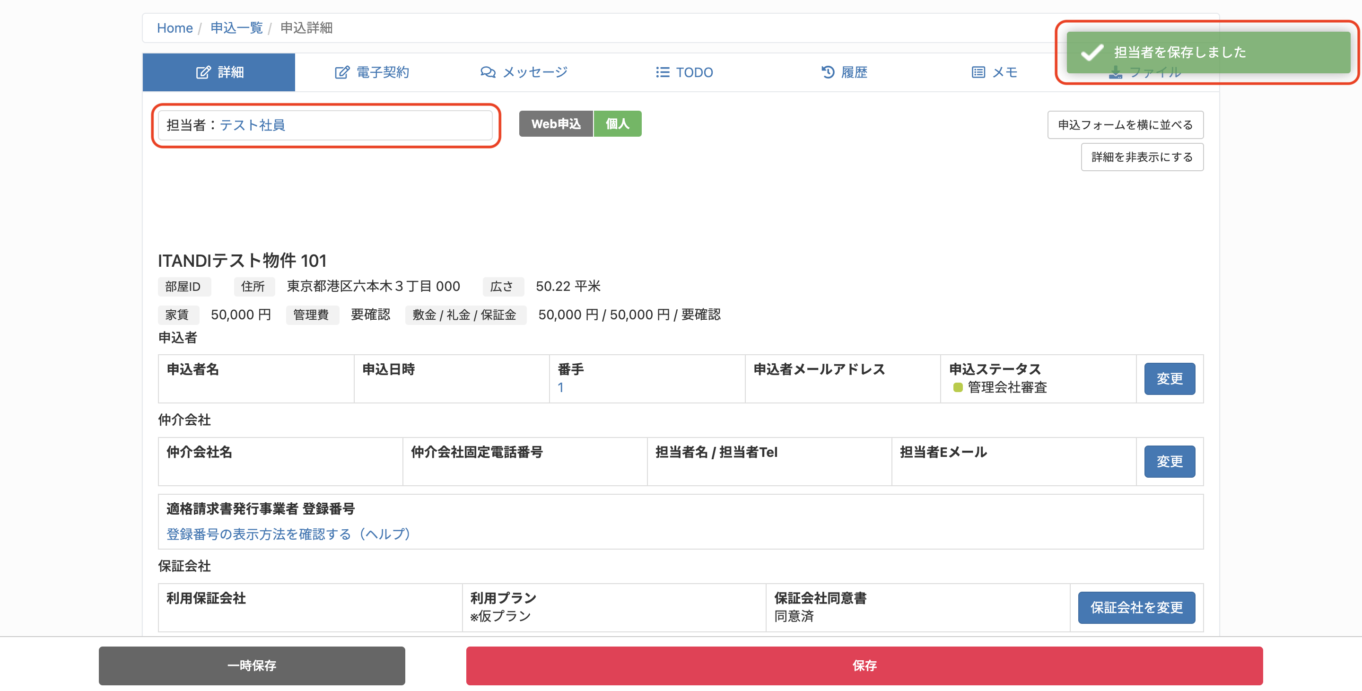Click 変更 button for 申込ステータス
Viewport: 1362px width, 691px height.
pos(1170,379)
